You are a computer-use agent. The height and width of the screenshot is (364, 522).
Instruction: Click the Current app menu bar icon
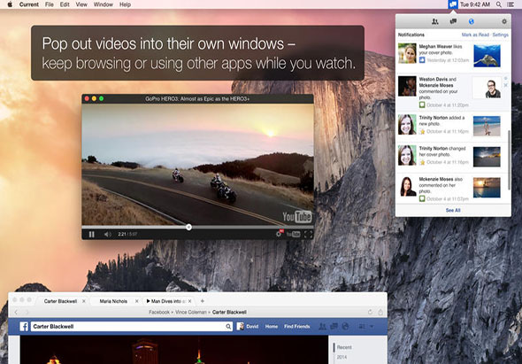(x=453, y=4)
